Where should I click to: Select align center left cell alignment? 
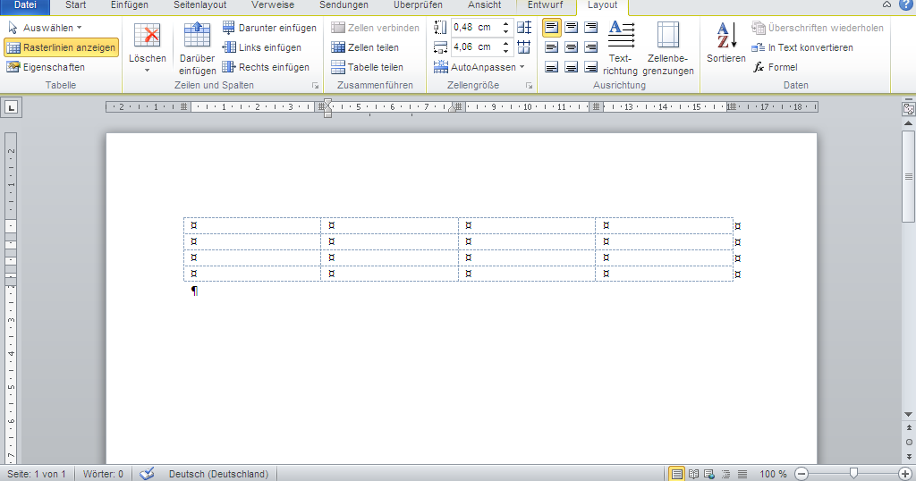[x=551, y=47]
